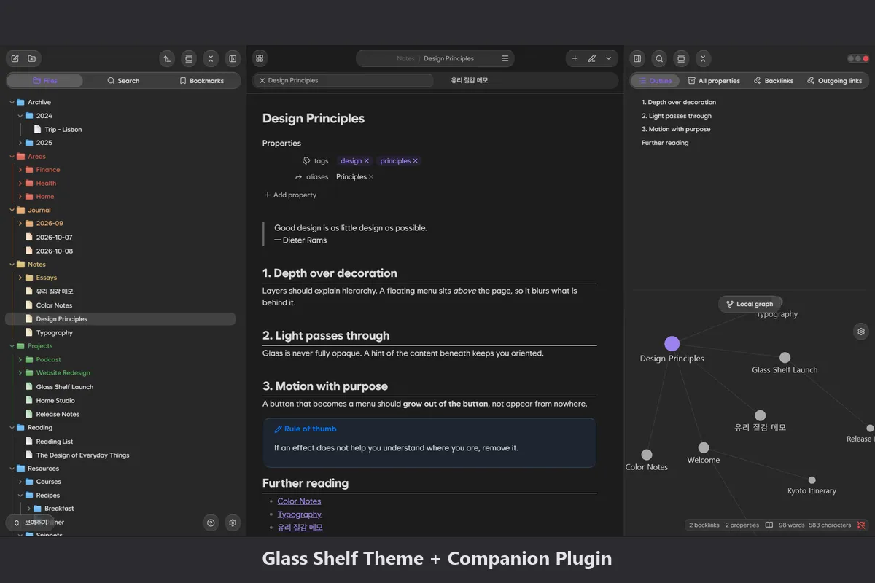Open Release Notes file in tree
Viewport: 875px width, 583px height.
[58, 414]
